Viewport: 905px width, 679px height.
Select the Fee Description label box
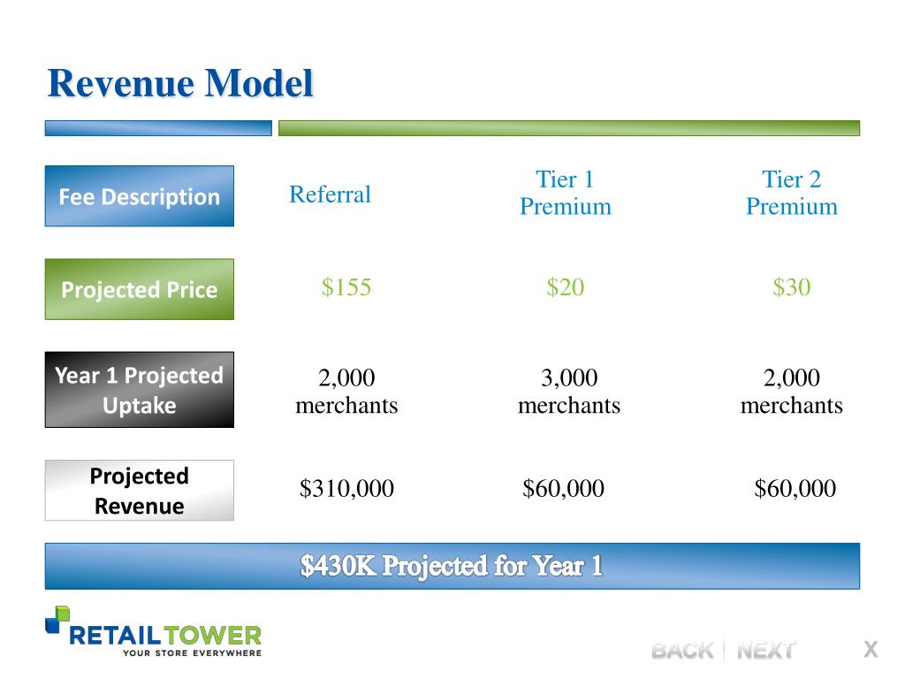(140, 196)
